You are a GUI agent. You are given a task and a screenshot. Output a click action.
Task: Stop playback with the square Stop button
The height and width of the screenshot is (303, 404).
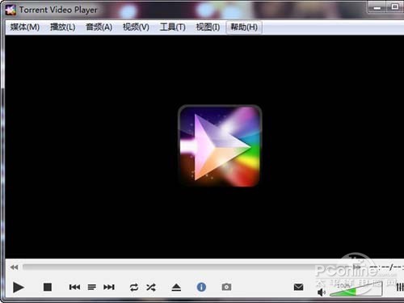[x=48, y=287]
